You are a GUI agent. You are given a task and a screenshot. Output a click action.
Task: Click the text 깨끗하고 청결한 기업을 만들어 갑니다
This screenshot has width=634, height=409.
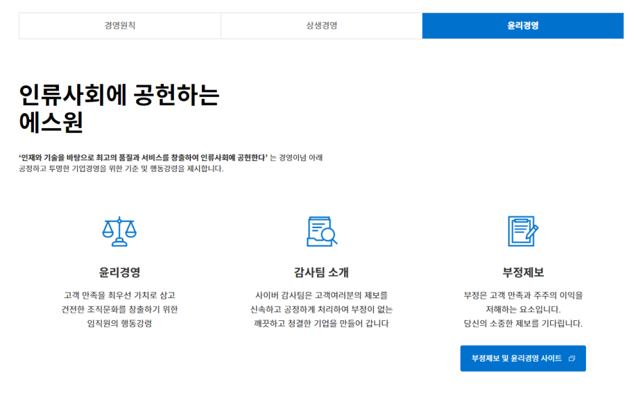click(322, 324)
